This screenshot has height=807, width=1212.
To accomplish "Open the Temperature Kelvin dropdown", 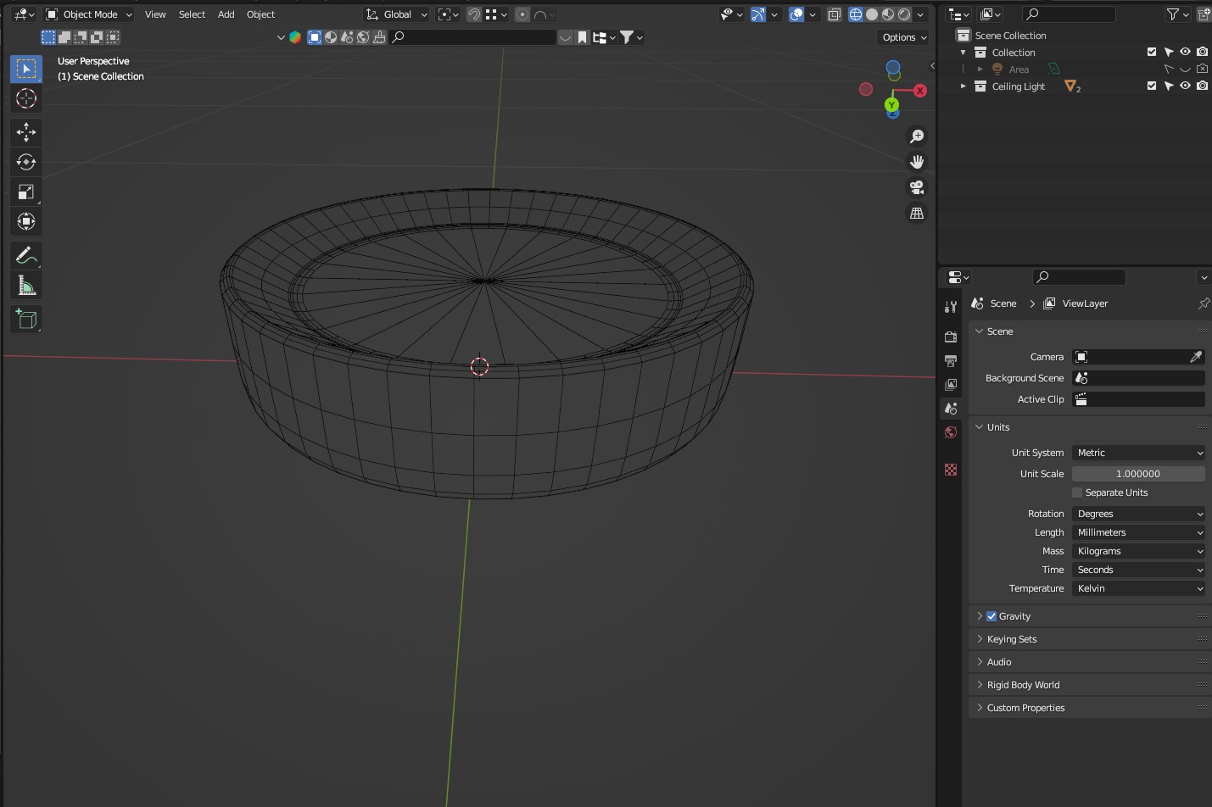I will point(1138,588).
